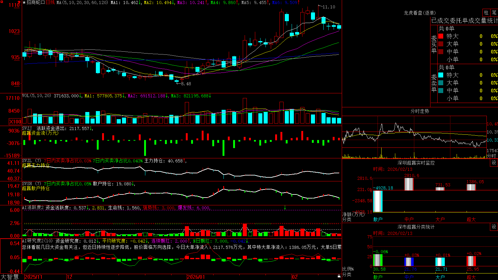This screenshot has width=498, height=280.
Task: Click the 招商蛇口 stock name
Action: 36,2
